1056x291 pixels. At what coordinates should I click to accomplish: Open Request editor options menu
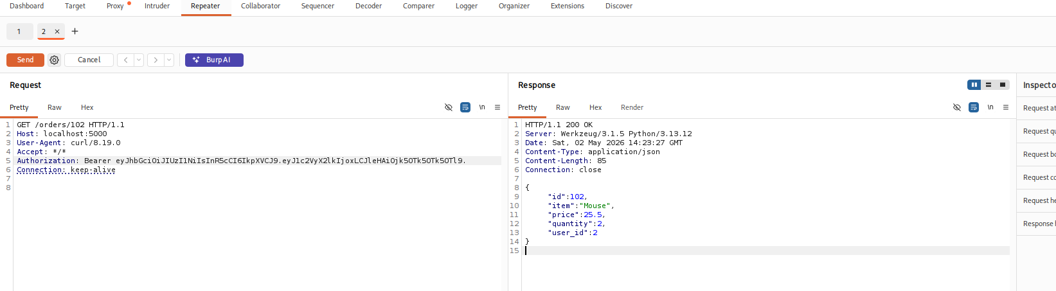coord(497,107)
